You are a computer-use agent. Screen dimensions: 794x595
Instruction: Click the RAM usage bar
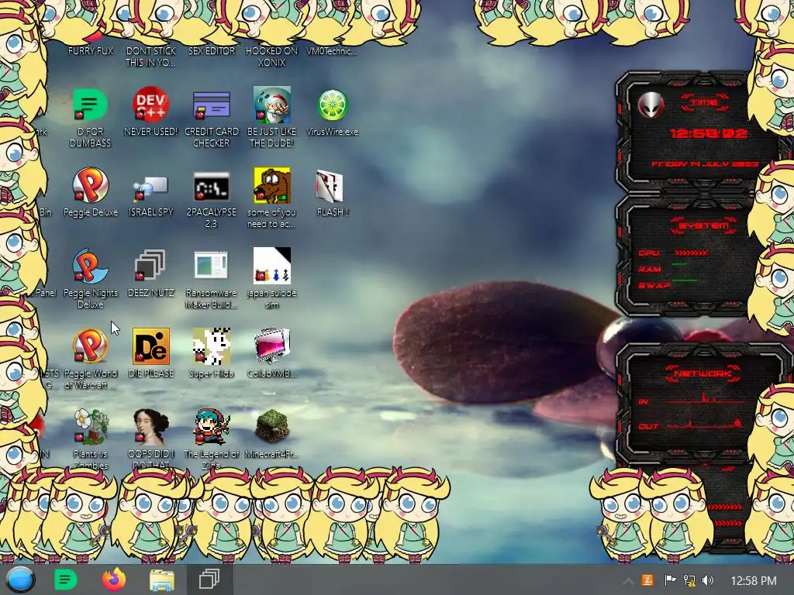tap(679, 264)
